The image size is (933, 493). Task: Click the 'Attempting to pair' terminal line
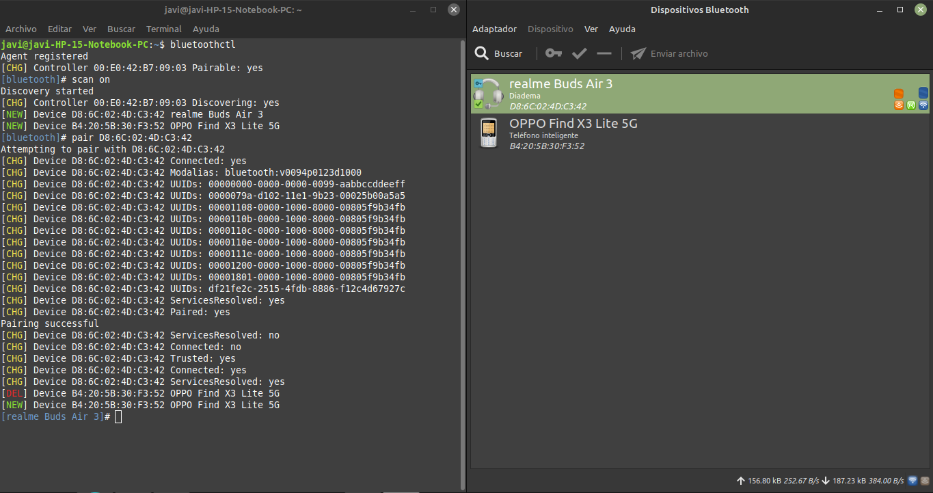(113, 149)
